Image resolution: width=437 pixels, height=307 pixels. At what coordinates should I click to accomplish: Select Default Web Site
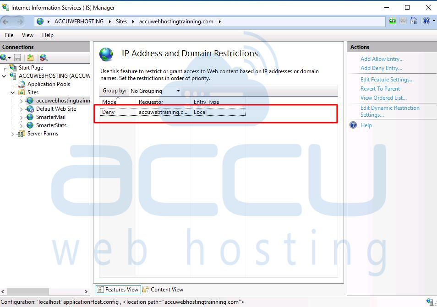[56, 109]
